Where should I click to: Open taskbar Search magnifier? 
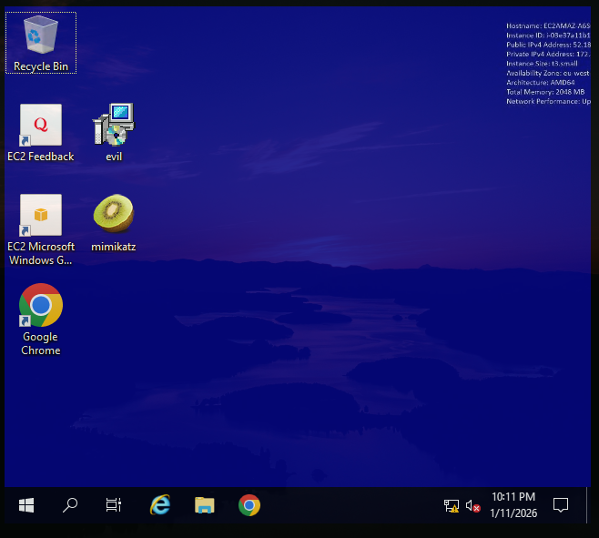[x=70, y=505]
